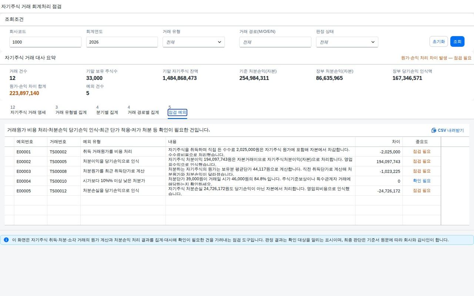Viewport: 474px width, 296px height.
Task: Click the 조회 search button
Action: tap(457, 41)
